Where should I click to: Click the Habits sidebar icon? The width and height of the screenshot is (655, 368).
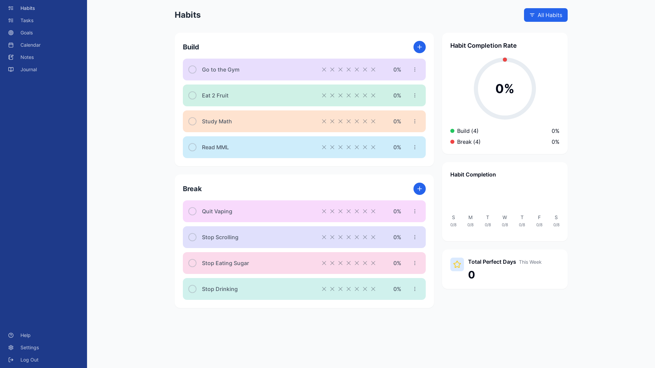11,8
